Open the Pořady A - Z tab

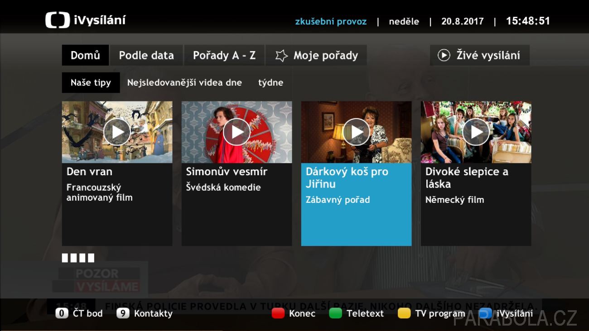(224, 55)
